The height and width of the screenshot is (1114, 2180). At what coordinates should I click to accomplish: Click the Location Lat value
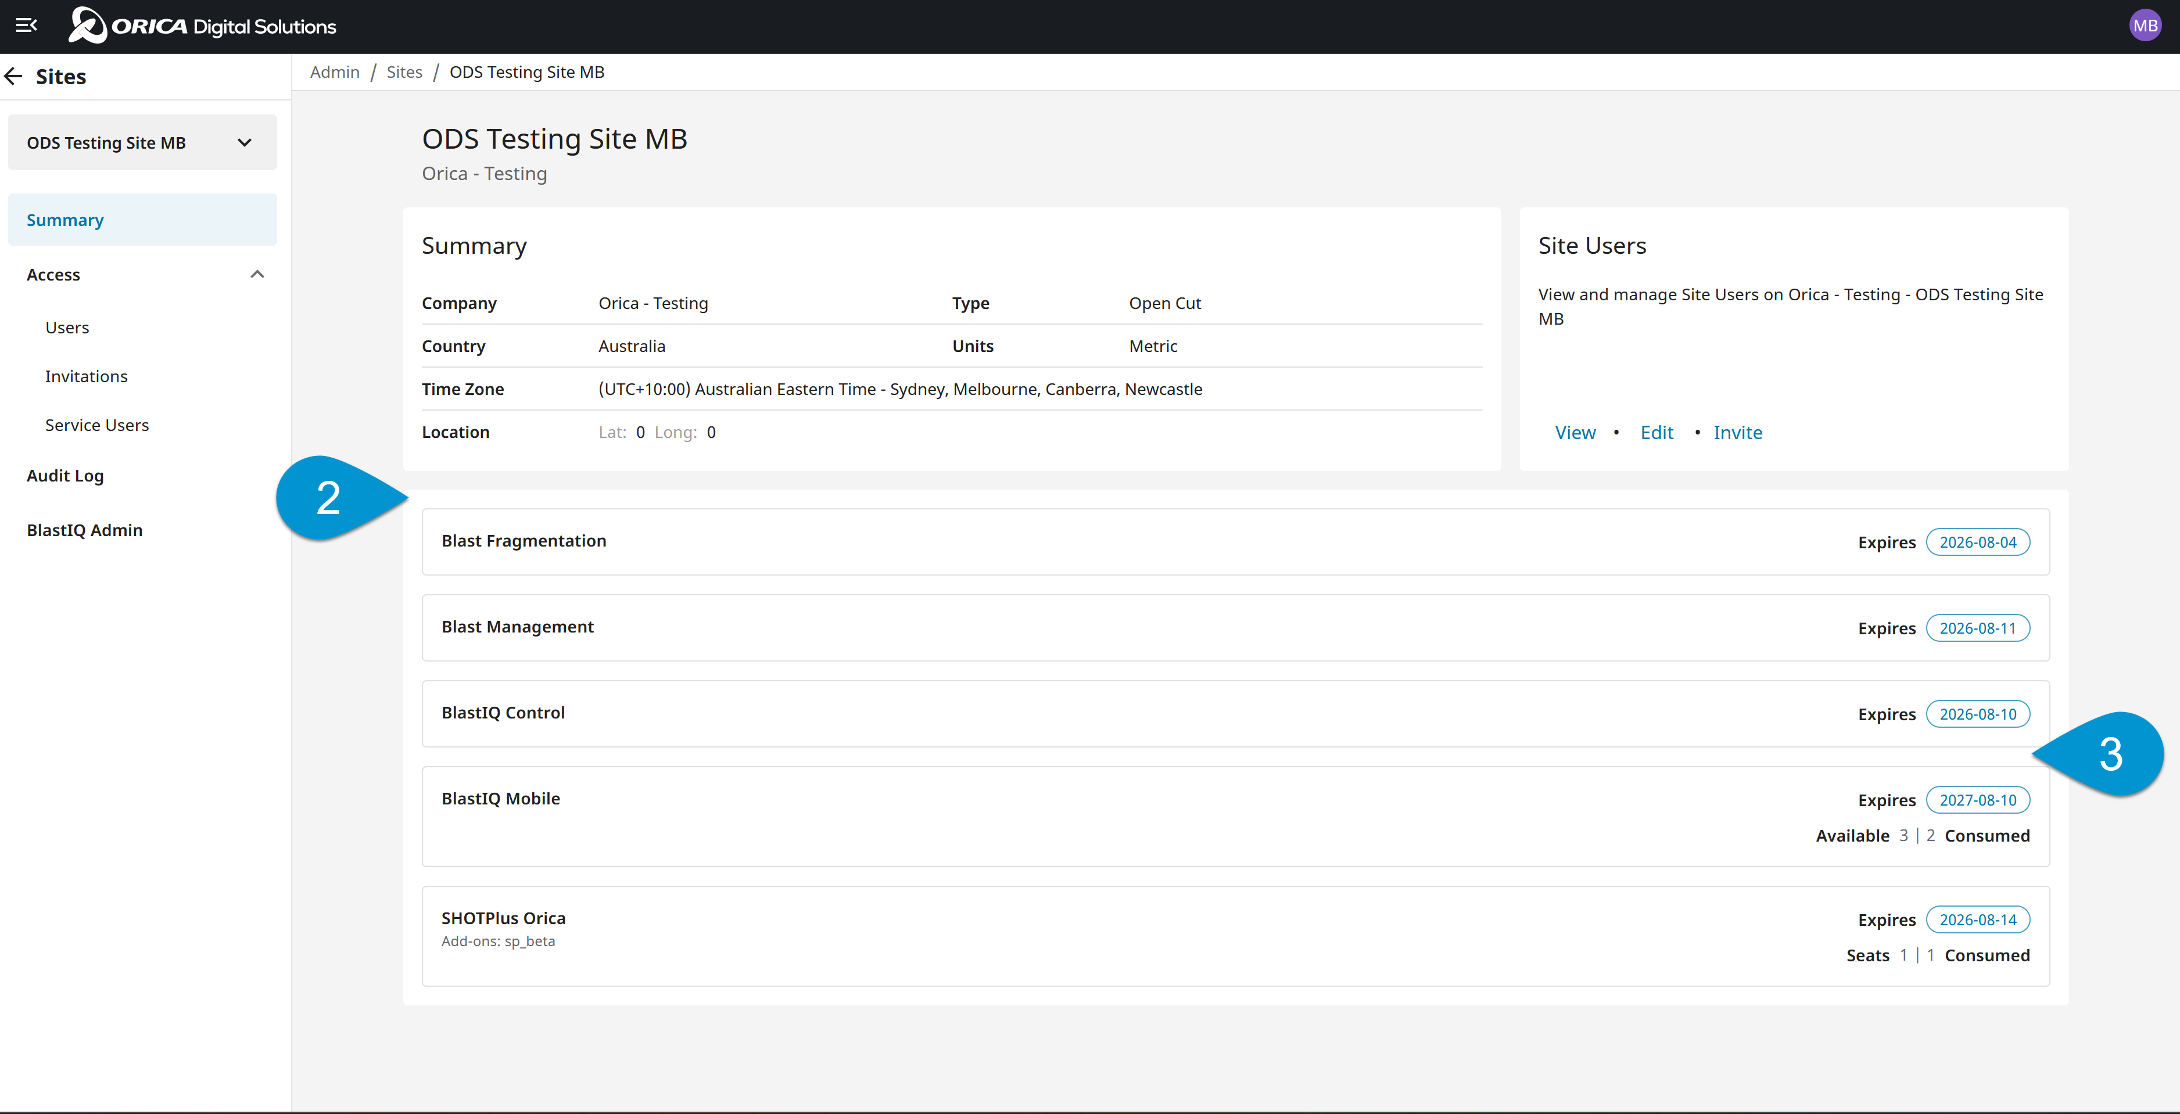[640, 432]
